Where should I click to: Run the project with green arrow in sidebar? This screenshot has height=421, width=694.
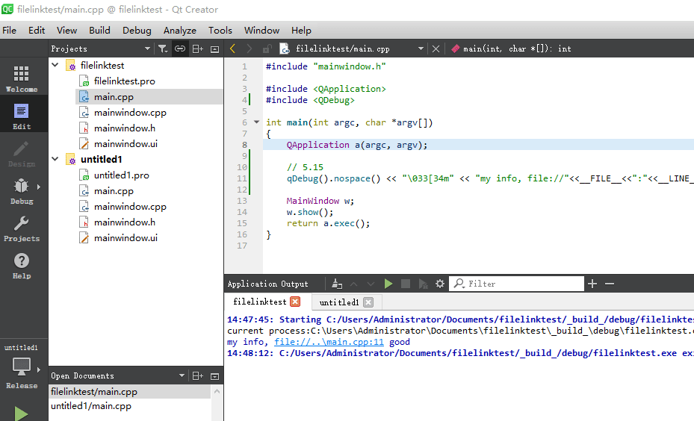(x=21, y=414)
